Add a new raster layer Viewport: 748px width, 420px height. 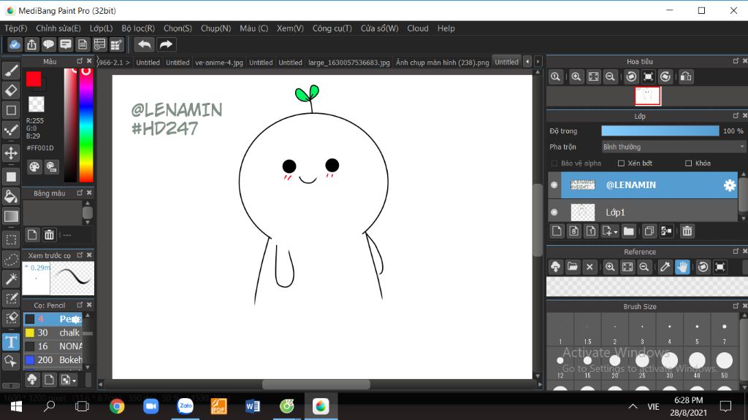point(557,231)
